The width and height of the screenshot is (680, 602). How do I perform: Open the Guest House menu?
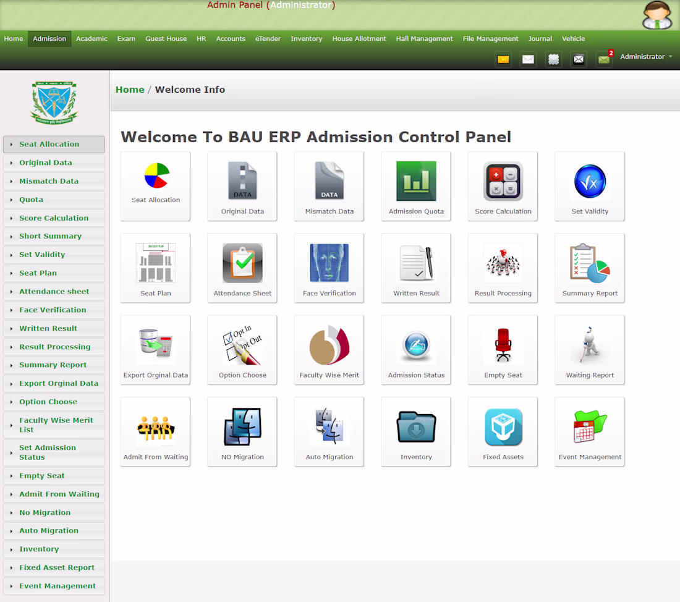[x=166, y=38]
